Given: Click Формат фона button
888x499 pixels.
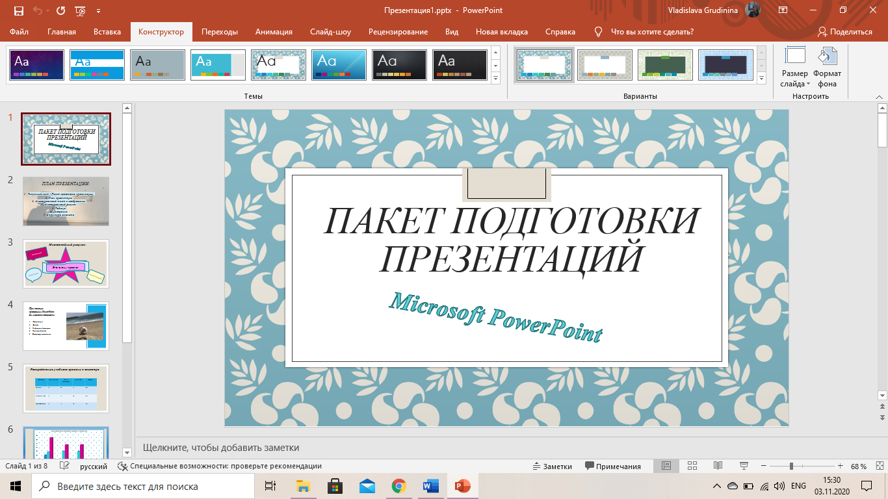Looking at the screenshot, I should click(x=827, y=67).
